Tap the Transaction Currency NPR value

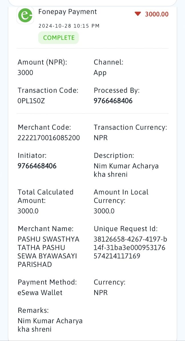[x=100, y=138]
